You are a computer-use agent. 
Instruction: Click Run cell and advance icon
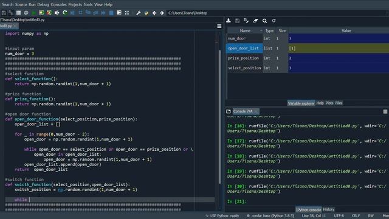[49, 13]
